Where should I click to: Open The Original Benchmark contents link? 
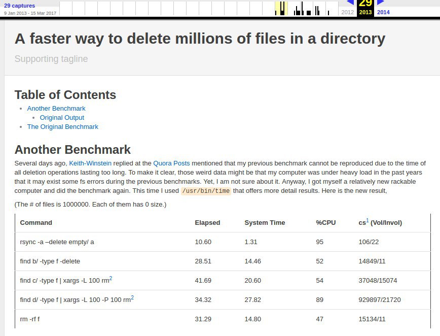[63, 126]
